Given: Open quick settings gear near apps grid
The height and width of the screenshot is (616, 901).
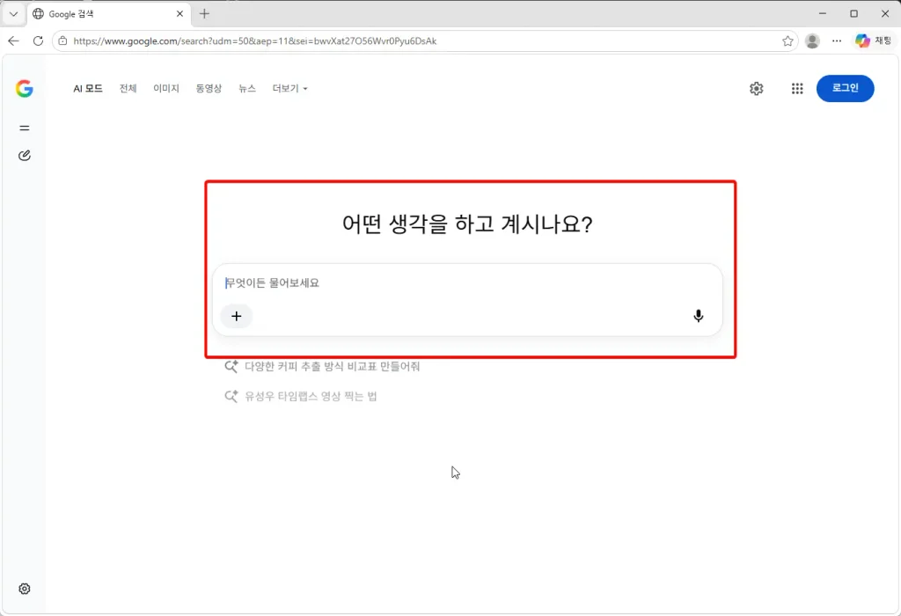Looking at the screenshot, I should (756, 89).
